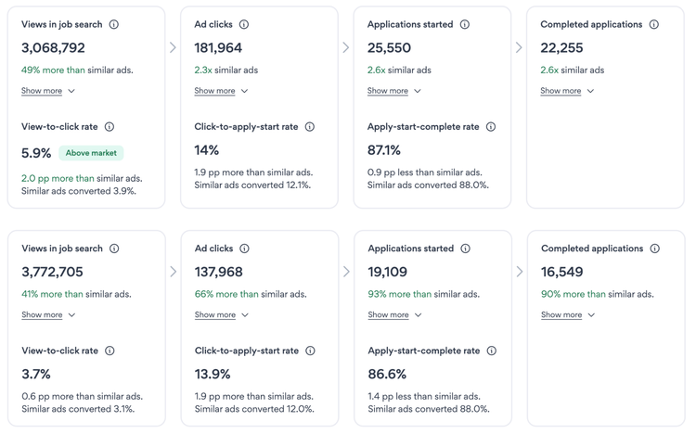
Task: Open Show more below 3,772,705 views
Action: click(x=48, y=315)
